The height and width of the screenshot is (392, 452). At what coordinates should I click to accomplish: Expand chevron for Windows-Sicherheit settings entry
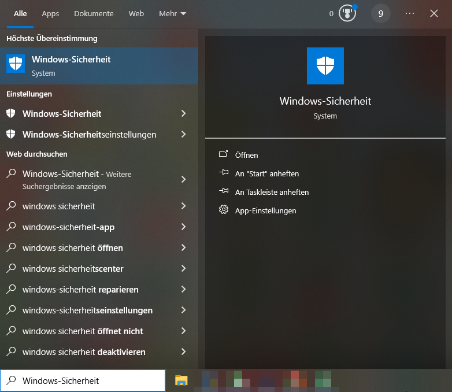(x=184, y=113)
